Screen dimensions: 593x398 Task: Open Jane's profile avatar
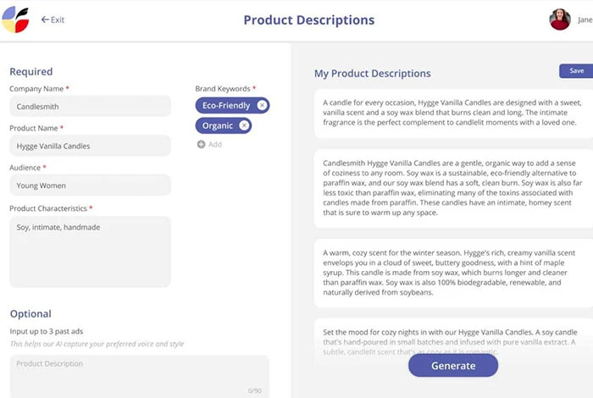pyautogui.click(x=560, y=19)
